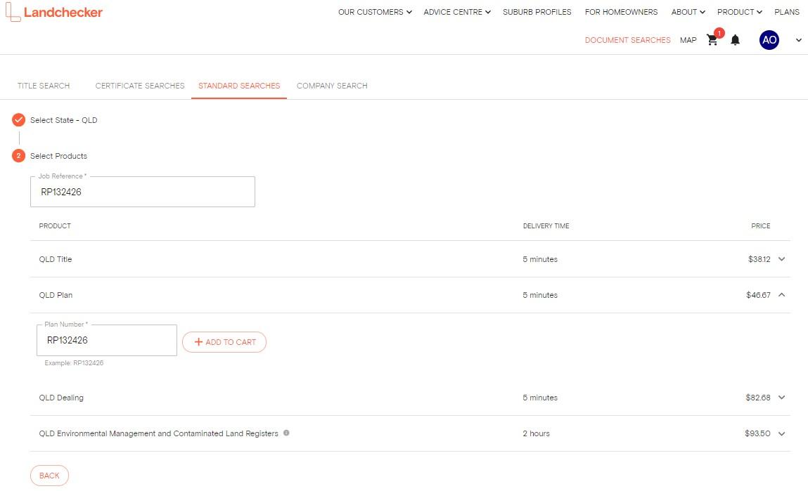Expand the QLD Dealing row chevron

pyautogui.click(x=782, y=398)
